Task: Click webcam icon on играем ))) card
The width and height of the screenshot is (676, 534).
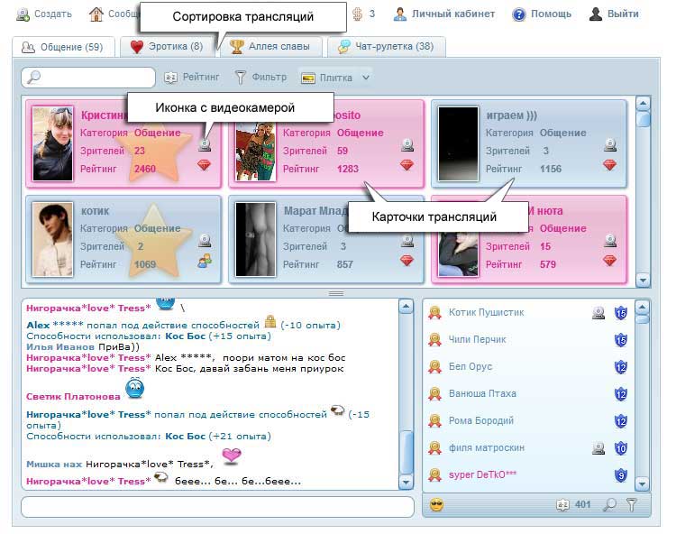Action: [610, 145]
